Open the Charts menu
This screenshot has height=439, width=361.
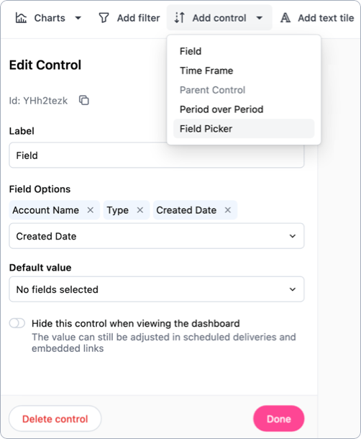[x=48, y=18]
